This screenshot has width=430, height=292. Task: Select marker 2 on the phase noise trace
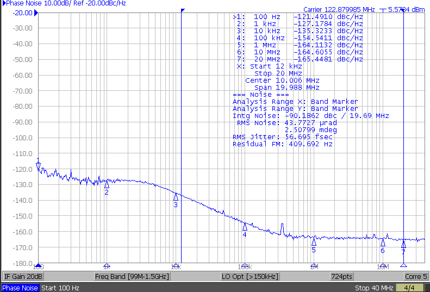107,184
